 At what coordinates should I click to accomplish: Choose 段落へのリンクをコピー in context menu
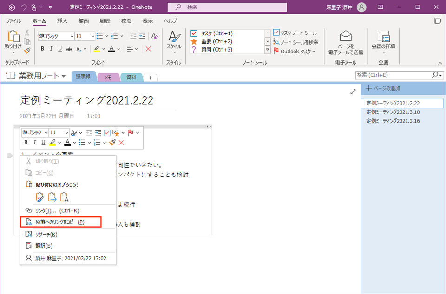[x=61, y=222]
